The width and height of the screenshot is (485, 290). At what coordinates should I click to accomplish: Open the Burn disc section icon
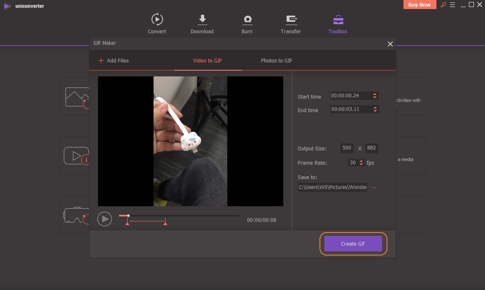coord(247,20)
